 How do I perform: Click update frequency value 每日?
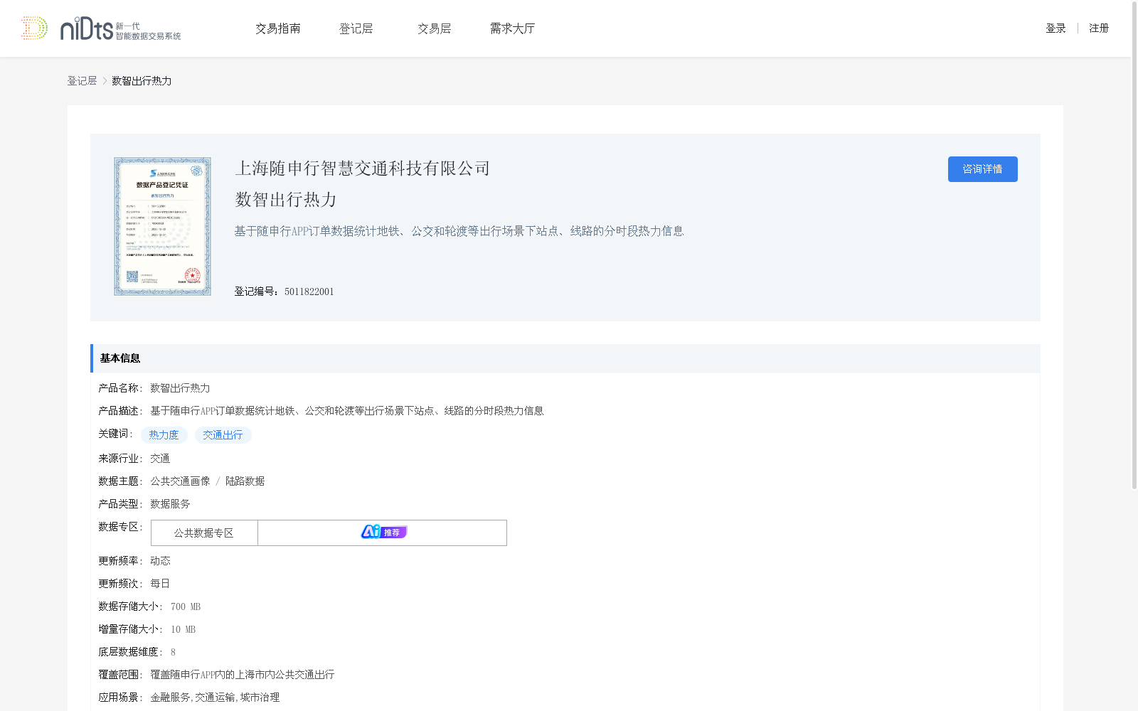[160, 584]
